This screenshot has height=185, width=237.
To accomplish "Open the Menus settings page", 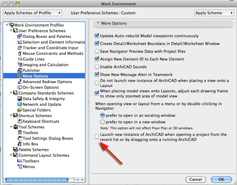I will (x=29, y=167).
